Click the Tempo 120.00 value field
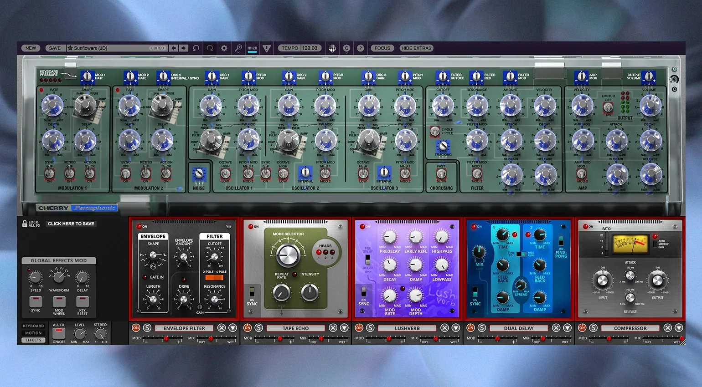Image resolution: width=702 pixels, height=387 pixels. coord(310,48)
